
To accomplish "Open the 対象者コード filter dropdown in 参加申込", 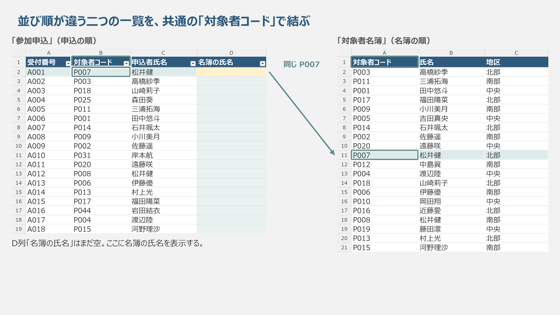I will point(126,64).
